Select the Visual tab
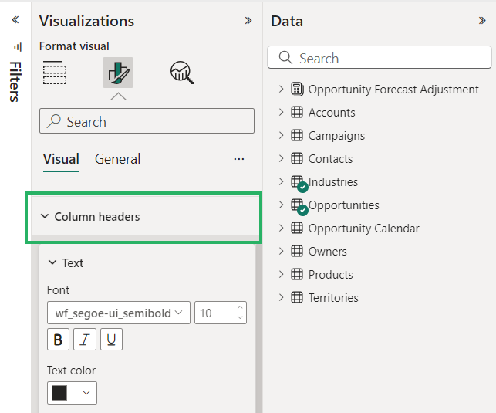The image size is (496, 413). 61,159
